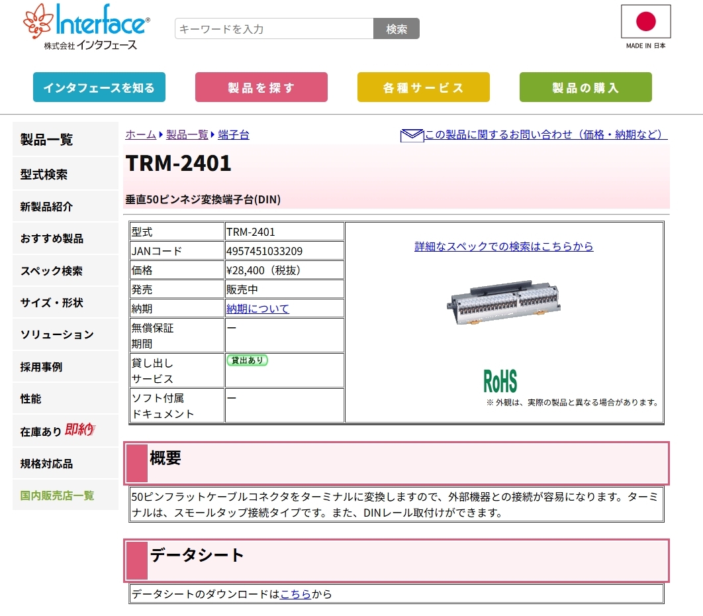Image resolution: width=703 pixels, height=616 pixels.
Task: Open おすすめ製品 in the sidebar
Action: pyautogui.click(x=66, y=238)
